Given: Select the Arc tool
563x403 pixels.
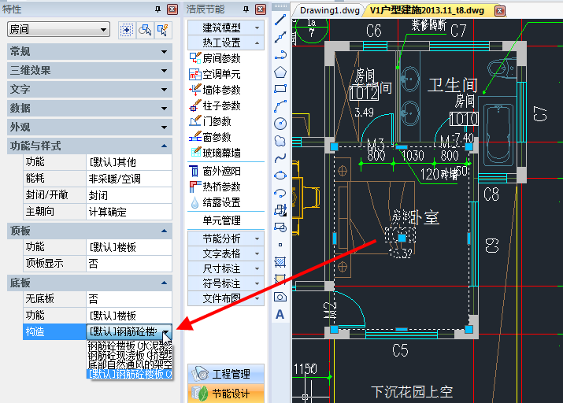Looking at the screenshot, I should click(x=280, y=105).
